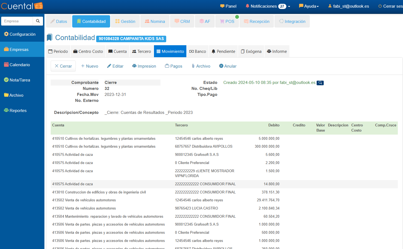Open the Exógena tab
Image resolution: width=403 pixels, height=249 pixels.
coord(251,51)
